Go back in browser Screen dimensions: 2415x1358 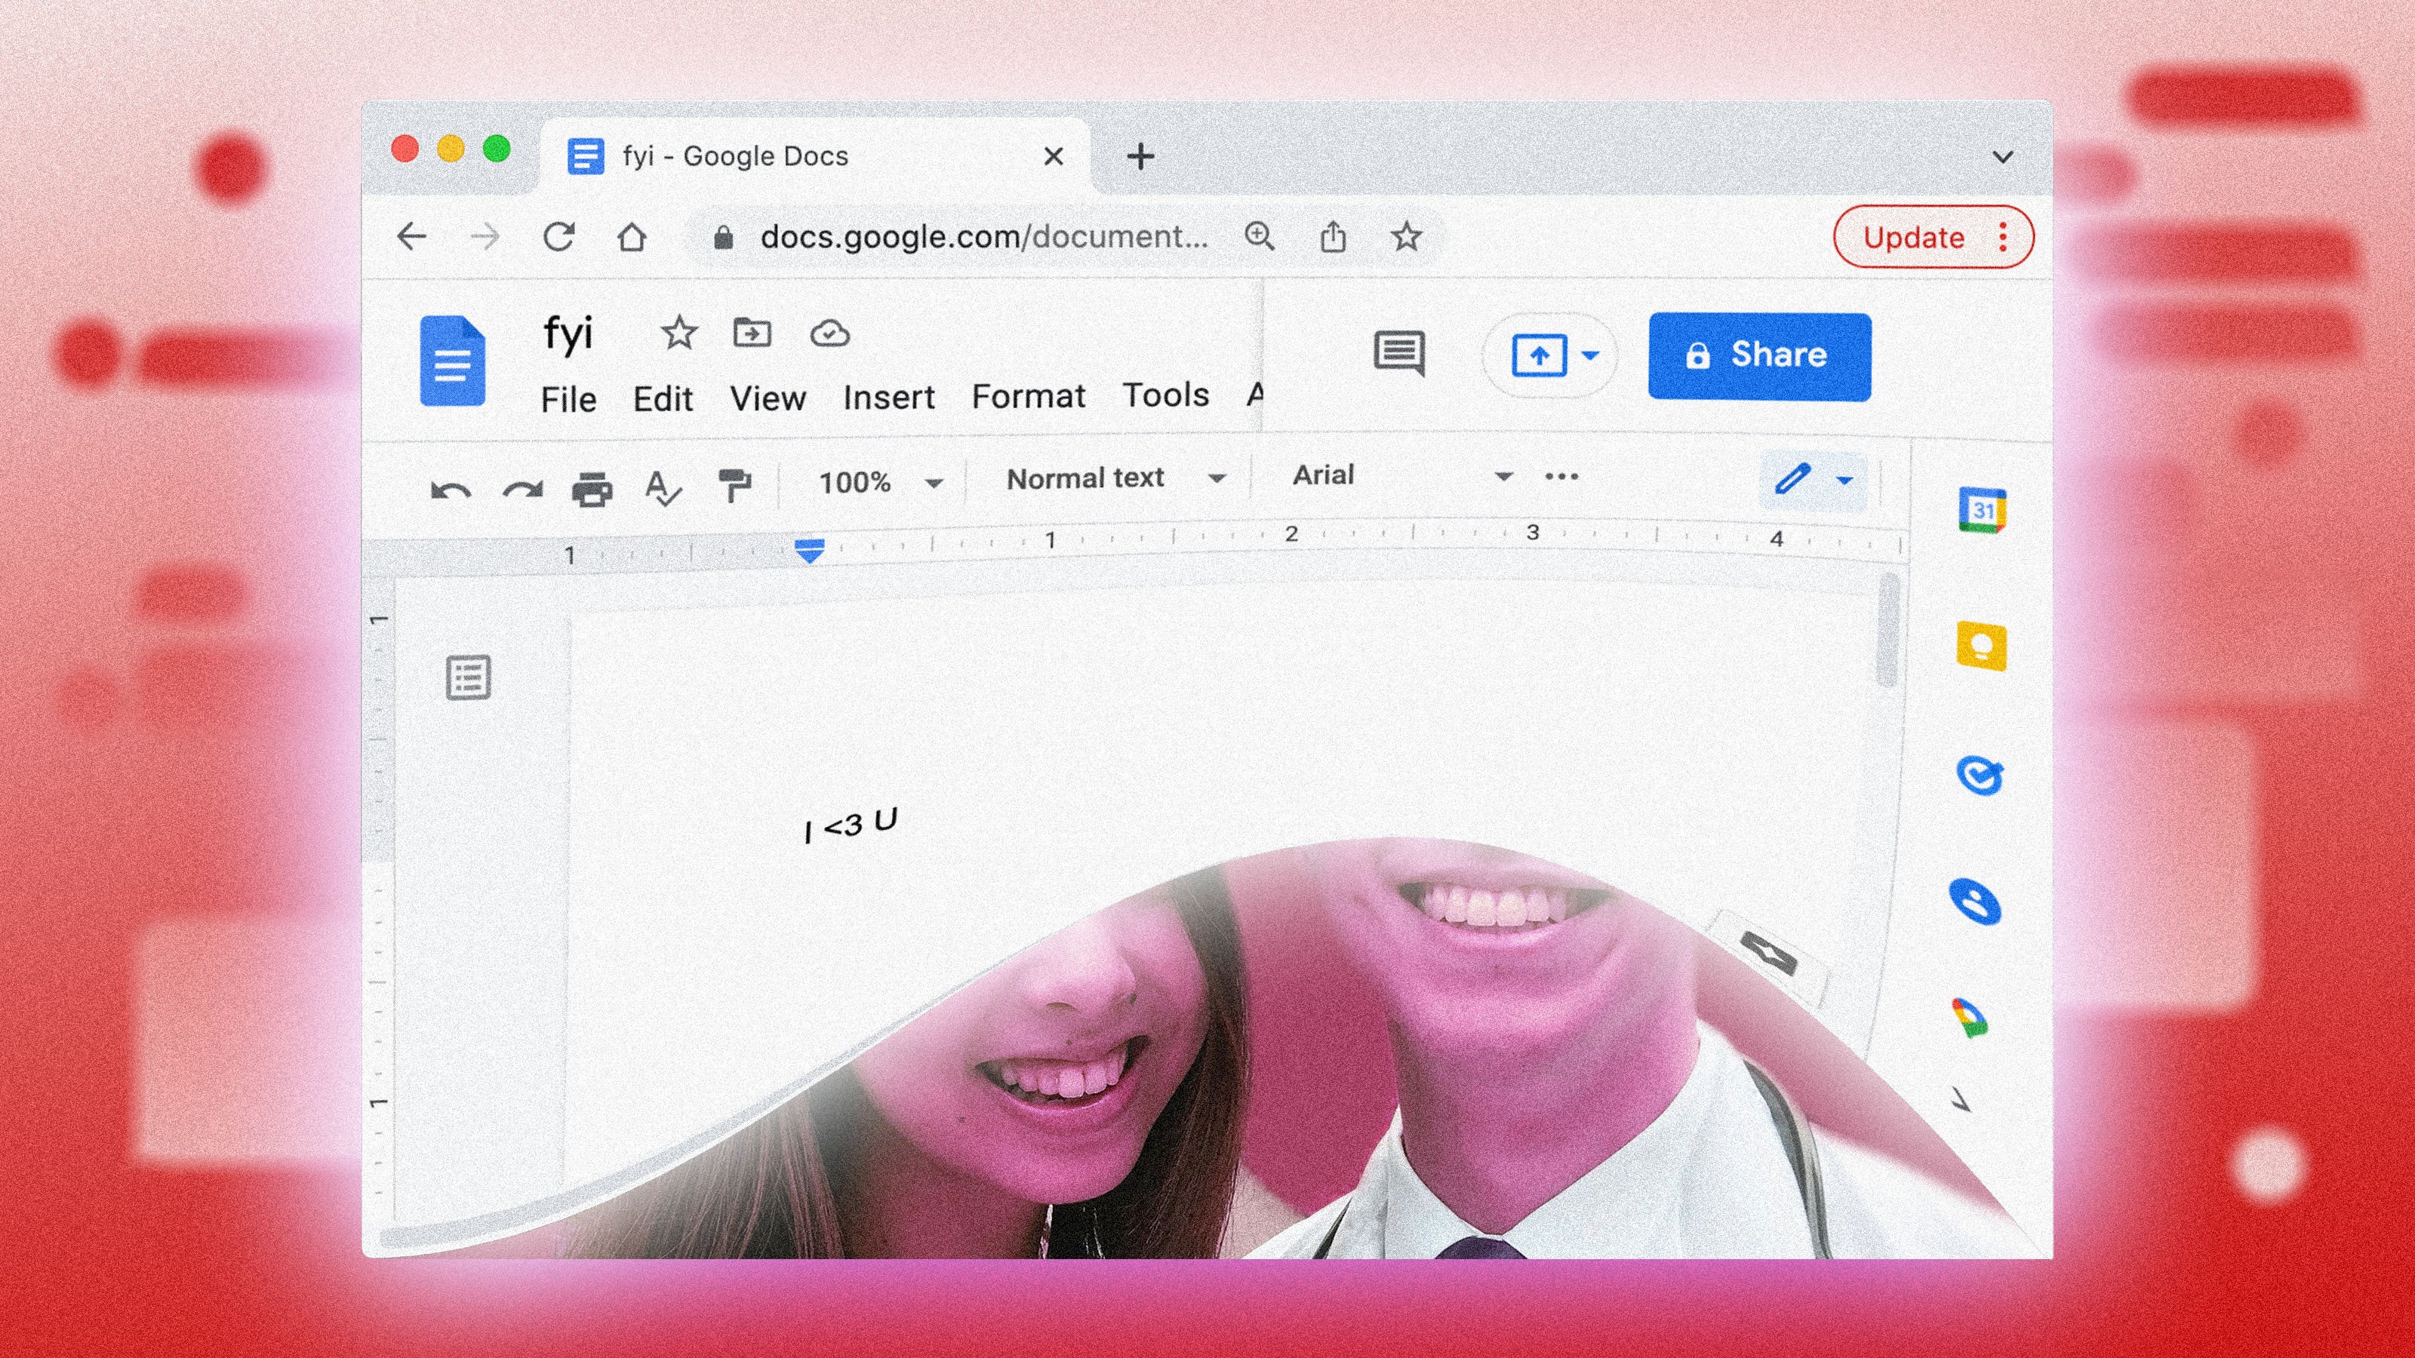(411, 236)
